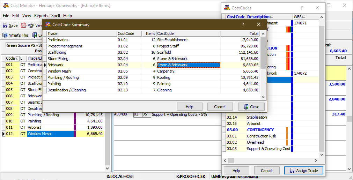This screenshot has height=180, width=353.
Task: Activate the What's This help tool
Action: coord(15,35)
